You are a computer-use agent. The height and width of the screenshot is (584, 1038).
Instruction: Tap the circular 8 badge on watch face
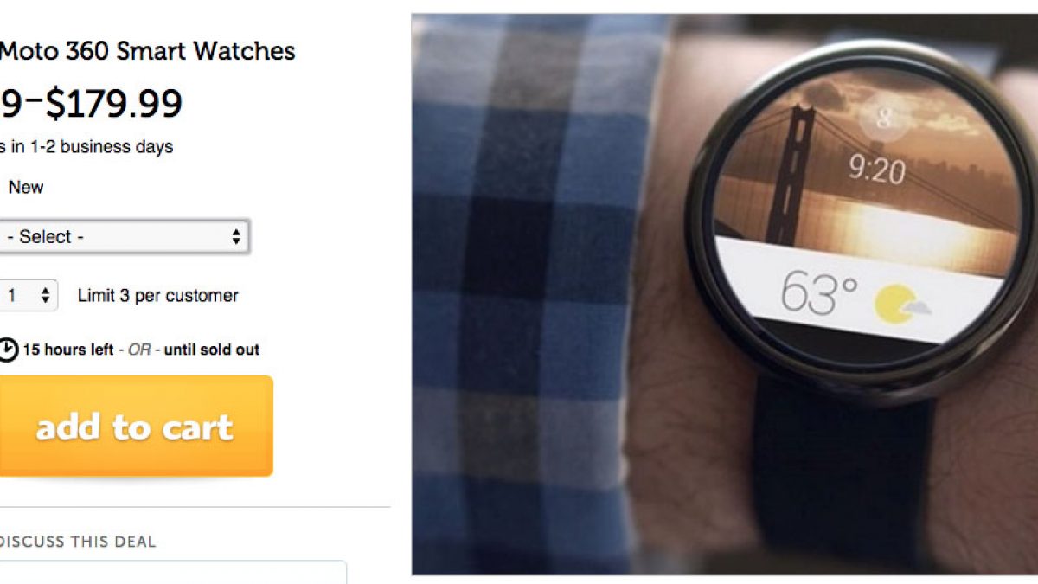pyautogui.click(x=884, y=120)
